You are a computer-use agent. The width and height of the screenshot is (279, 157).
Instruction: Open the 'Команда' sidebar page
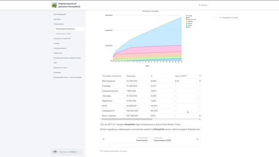(x=57, y=73)
